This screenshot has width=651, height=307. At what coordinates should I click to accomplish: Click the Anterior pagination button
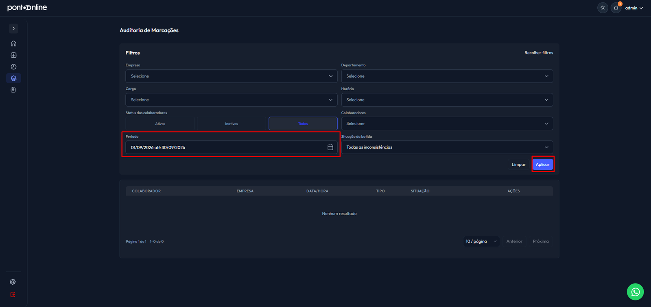[x=514, y=241]
